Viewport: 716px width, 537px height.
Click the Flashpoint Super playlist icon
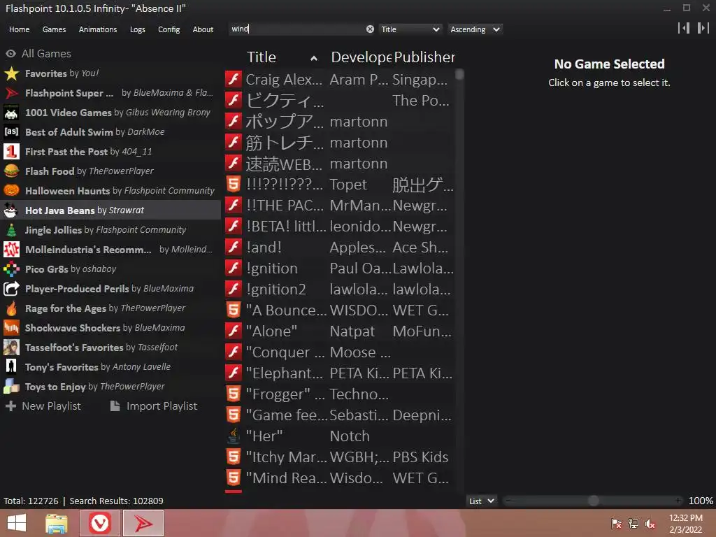pos(11,93)
